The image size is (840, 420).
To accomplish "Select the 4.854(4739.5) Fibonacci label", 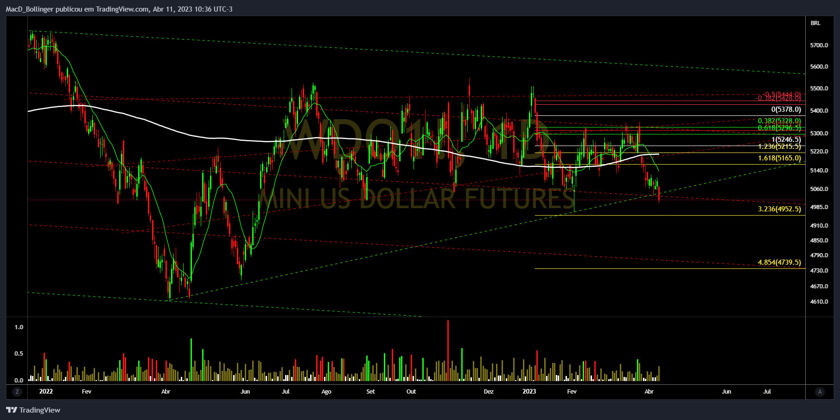I will [779, 262].
